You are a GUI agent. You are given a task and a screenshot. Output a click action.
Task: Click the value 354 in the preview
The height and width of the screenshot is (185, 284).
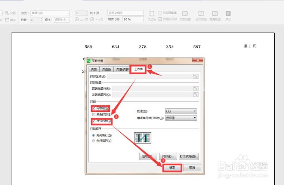coord(170,47)
